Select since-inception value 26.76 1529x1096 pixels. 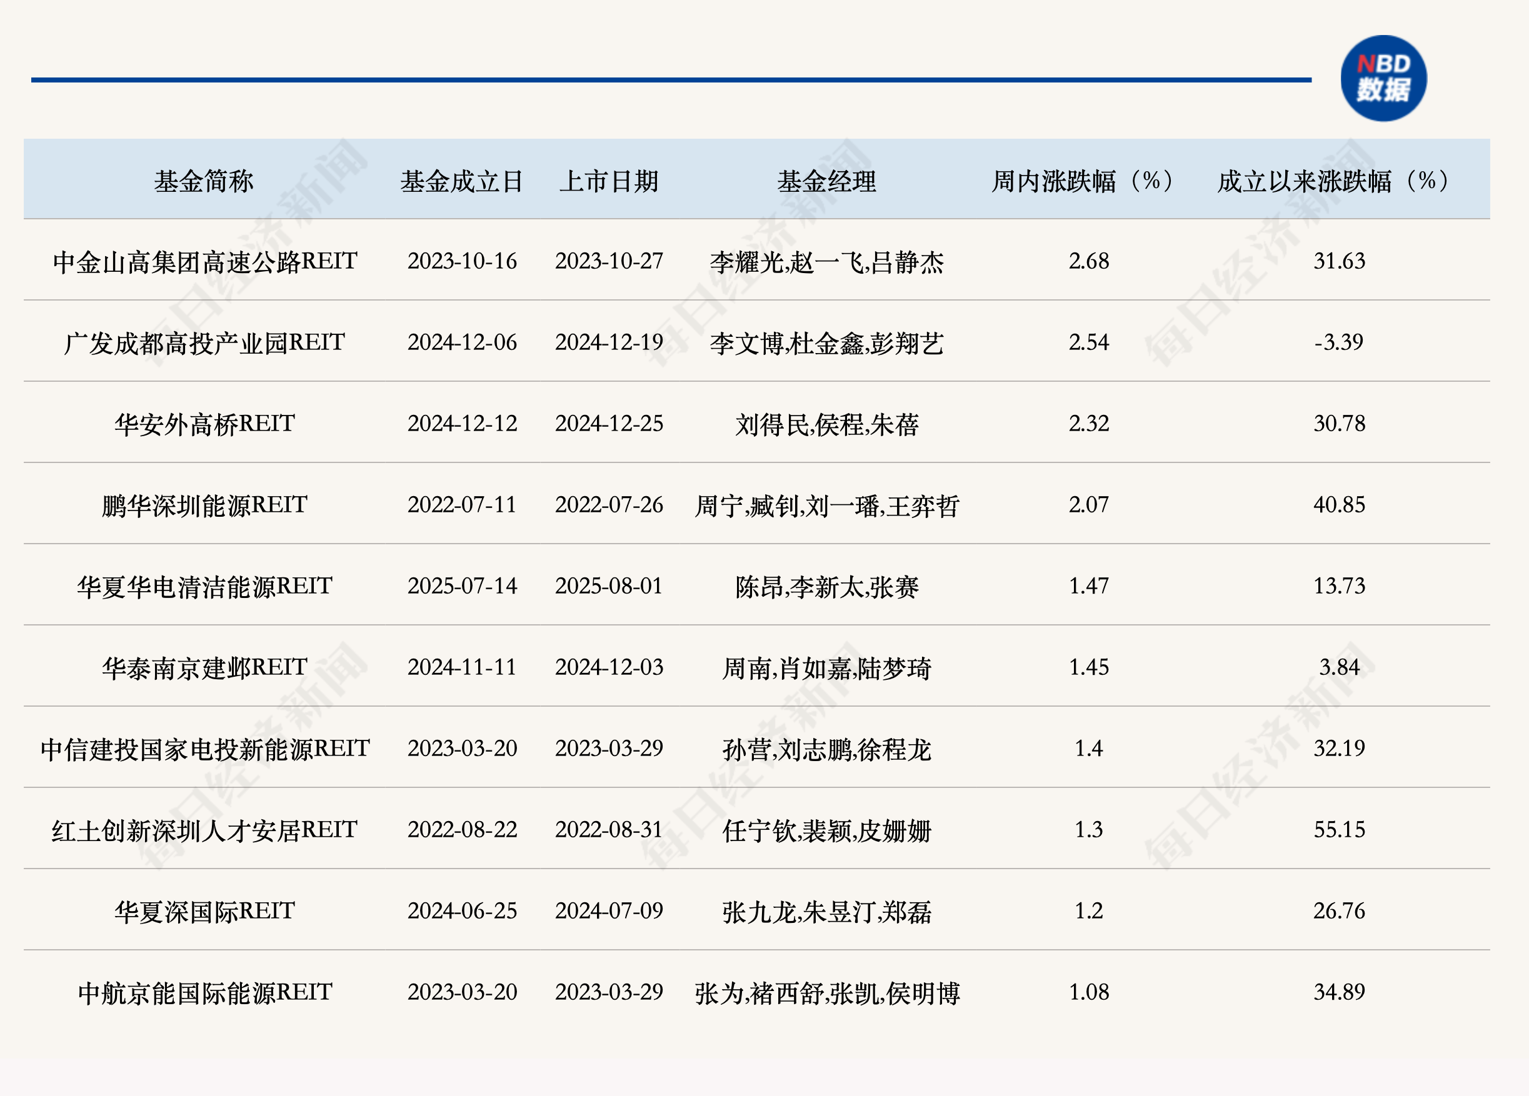[x=1339, y=911]
